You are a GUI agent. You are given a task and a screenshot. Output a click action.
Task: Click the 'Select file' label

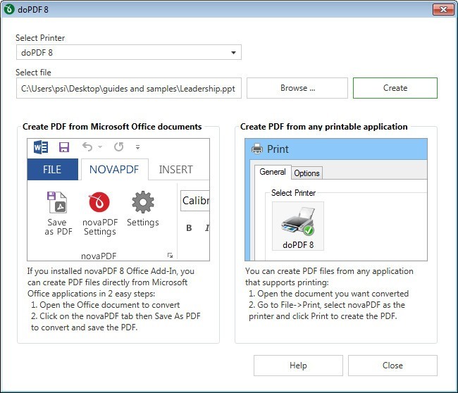point(33,72)
